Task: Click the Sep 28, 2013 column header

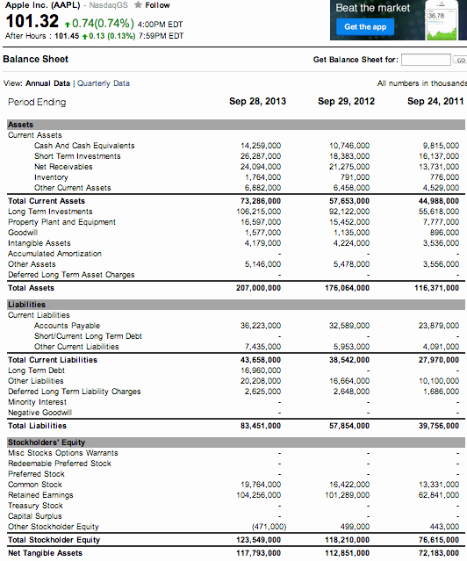Action: 258,101
